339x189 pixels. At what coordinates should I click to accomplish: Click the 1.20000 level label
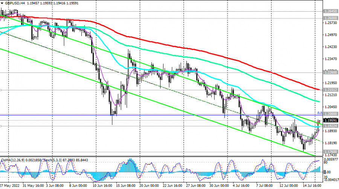tap(330, 114)
